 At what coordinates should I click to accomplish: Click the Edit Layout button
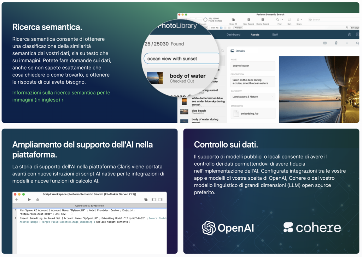[355, 28]
